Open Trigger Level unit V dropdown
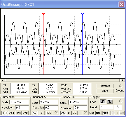The height and width of the screenshot is (117, 126). tap(118, 107)
